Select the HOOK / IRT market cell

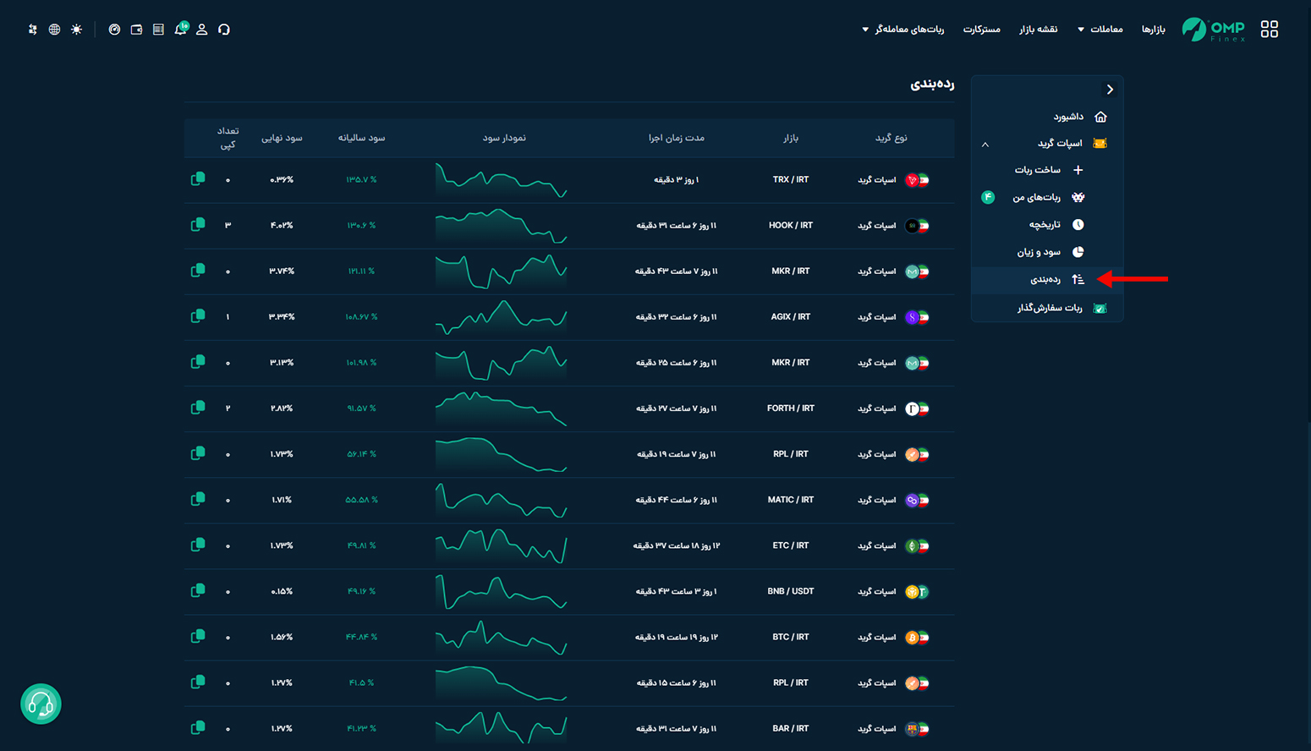[x=791, y=226]
